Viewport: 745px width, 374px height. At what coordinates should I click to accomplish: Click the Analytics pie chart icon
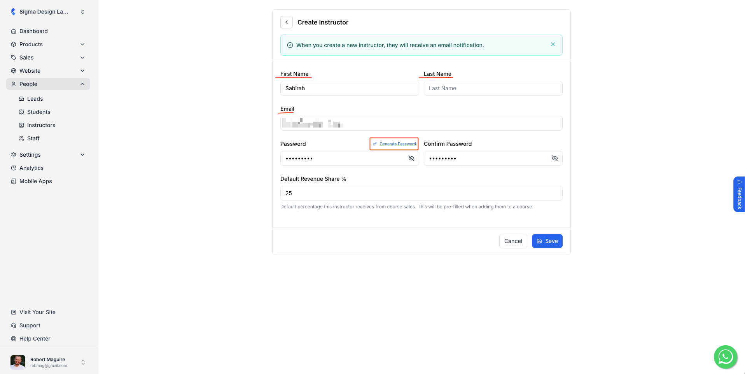14,168
